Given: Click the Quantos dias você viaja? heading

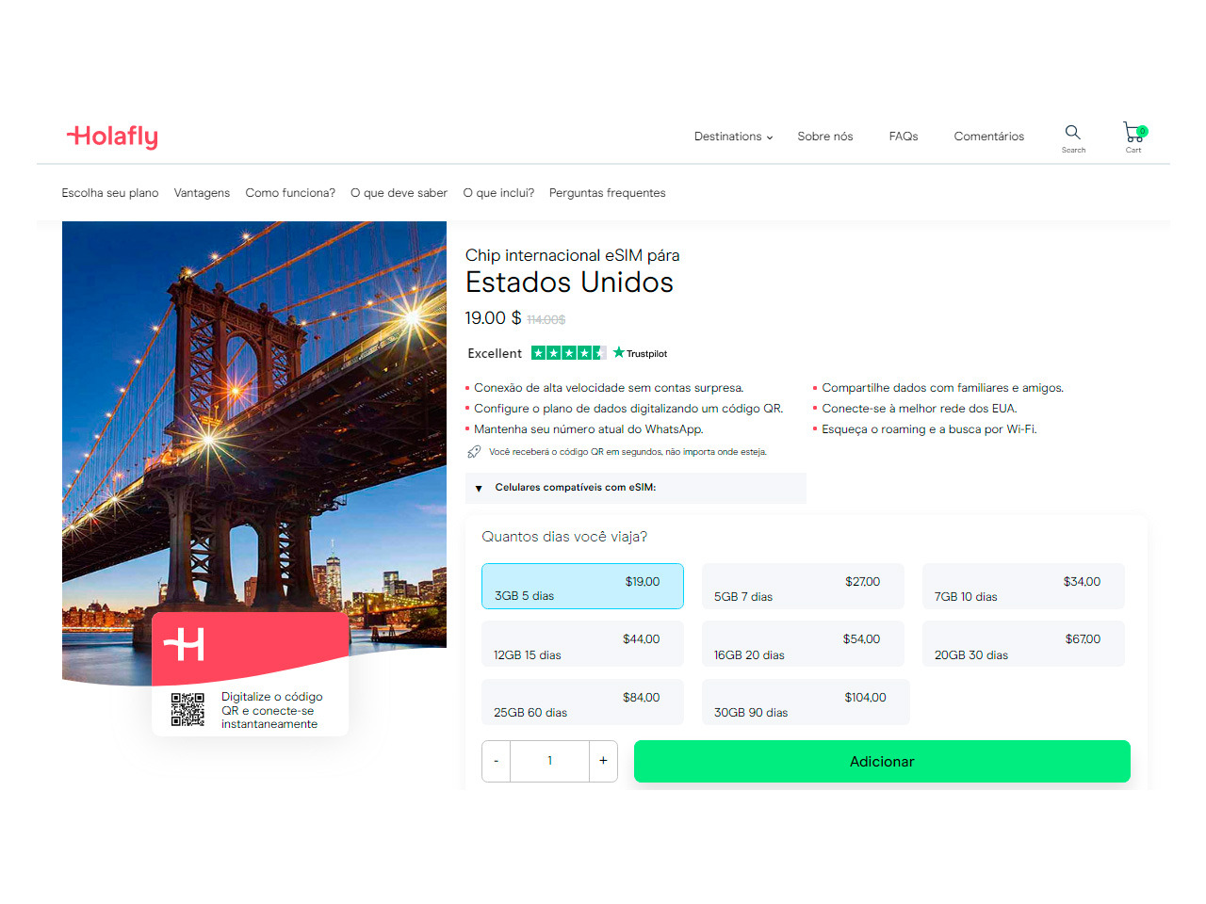Looking at the screenshot, I should 564,537.
